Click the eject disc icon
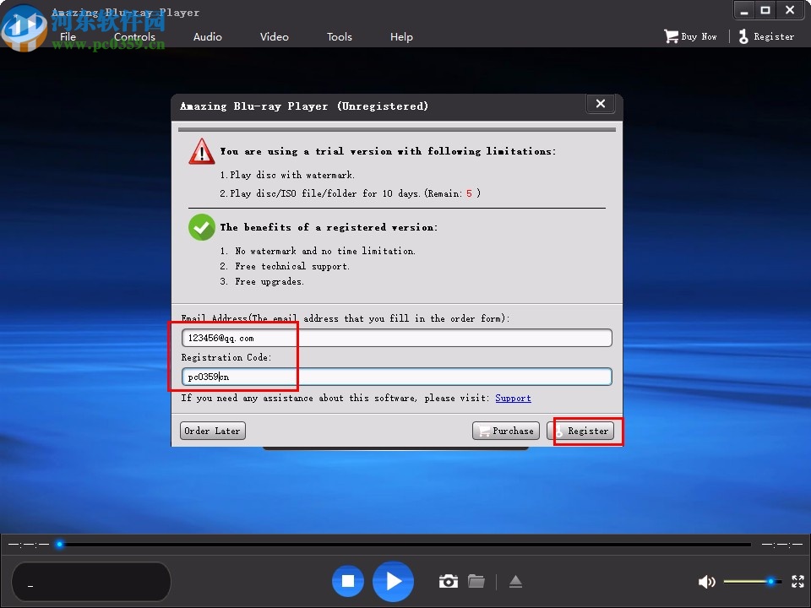This screenshot has height=608, width=811. pos(515,582)
